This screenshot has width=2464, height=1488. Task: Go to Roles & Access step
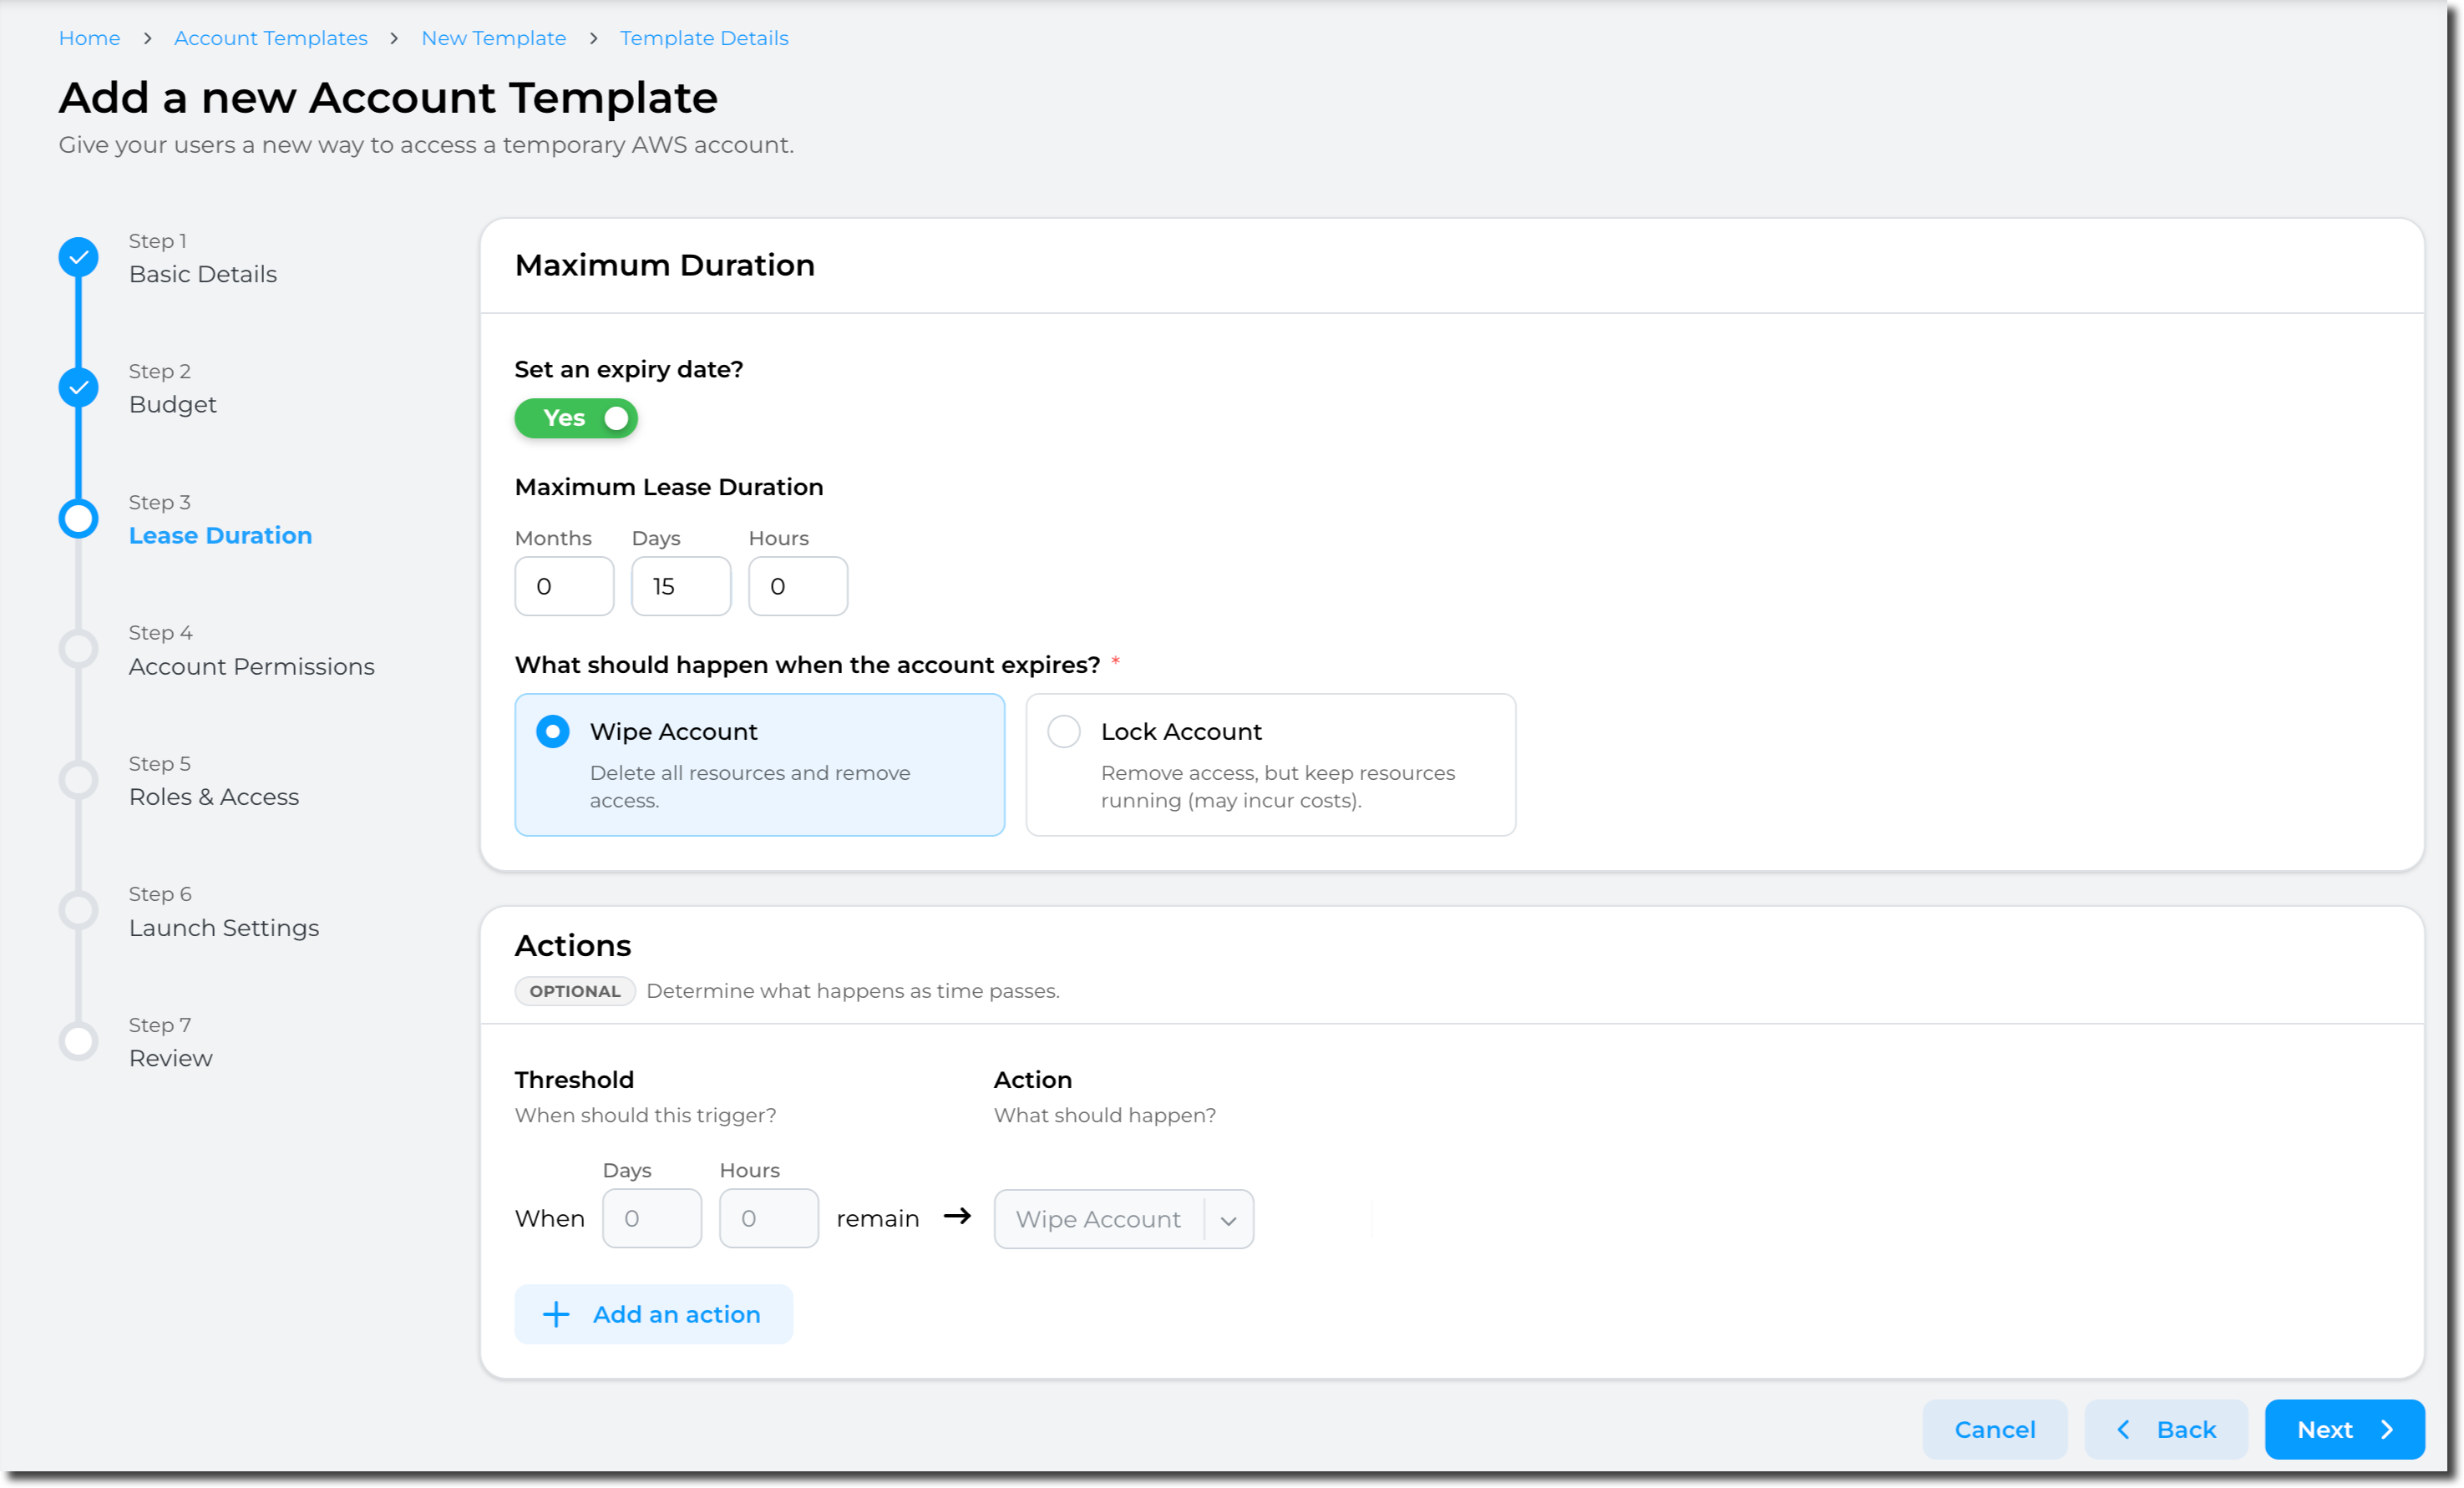point(214,797)
